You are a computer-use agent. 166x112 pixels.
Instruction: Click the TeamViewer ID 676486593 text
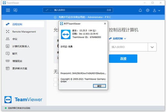click(87, 37)
